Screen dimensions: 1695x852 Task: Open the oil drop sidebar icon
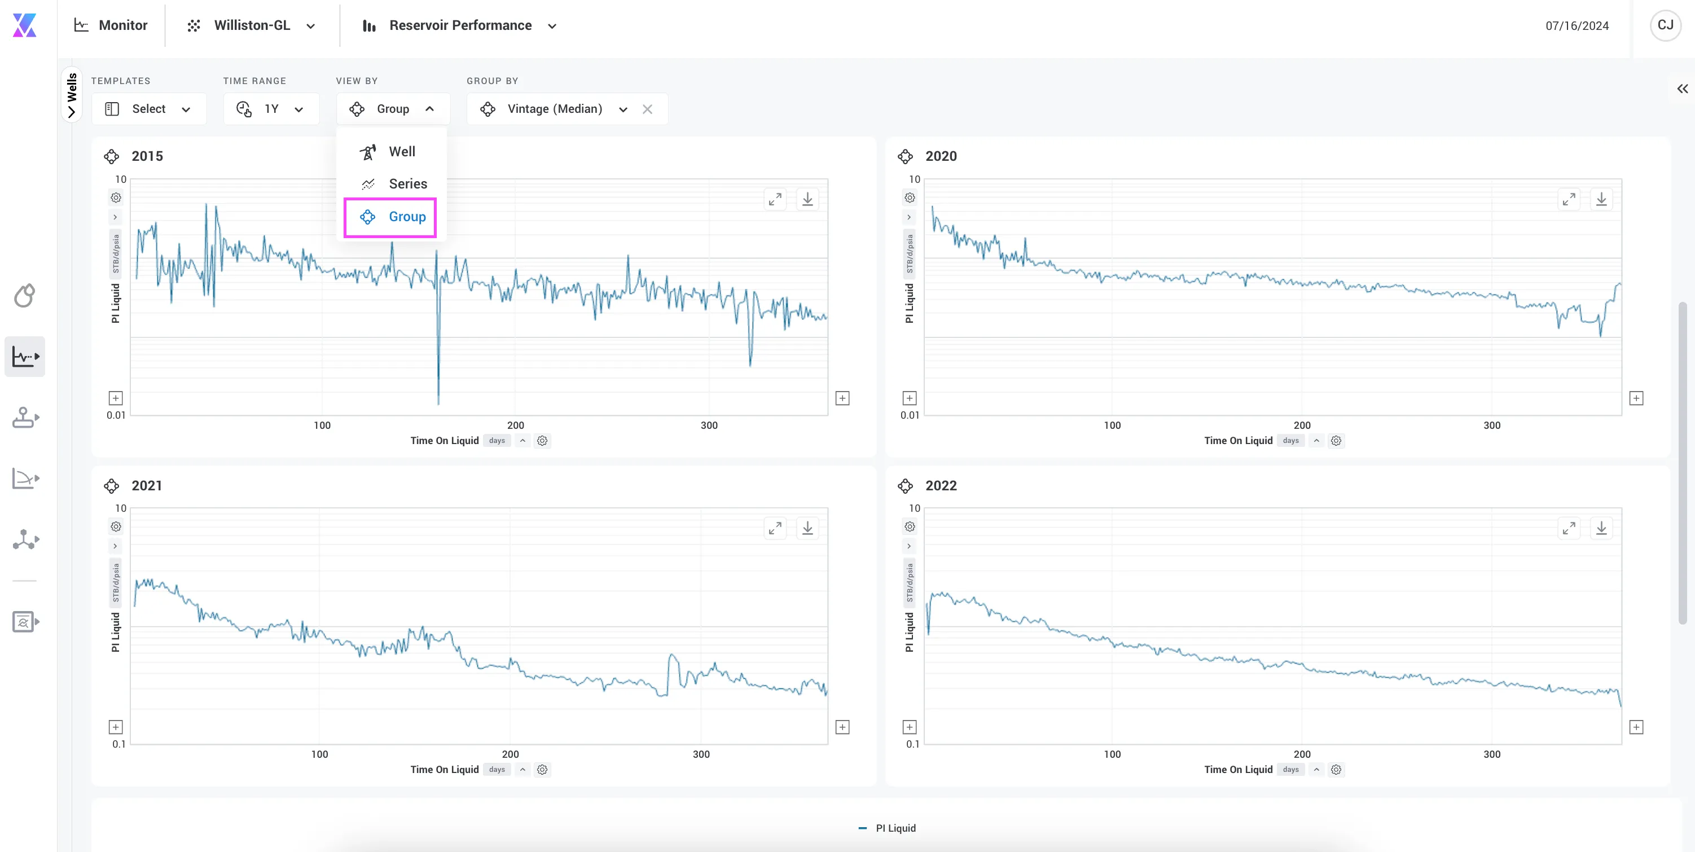(25, 296)
